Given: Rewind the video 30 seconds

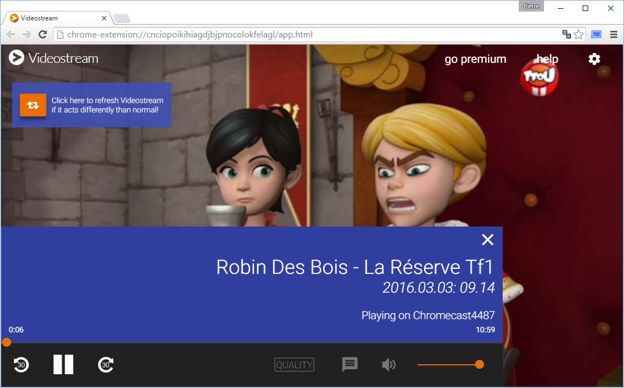Looking at the screenshot, I should click(x=21, y=364).
